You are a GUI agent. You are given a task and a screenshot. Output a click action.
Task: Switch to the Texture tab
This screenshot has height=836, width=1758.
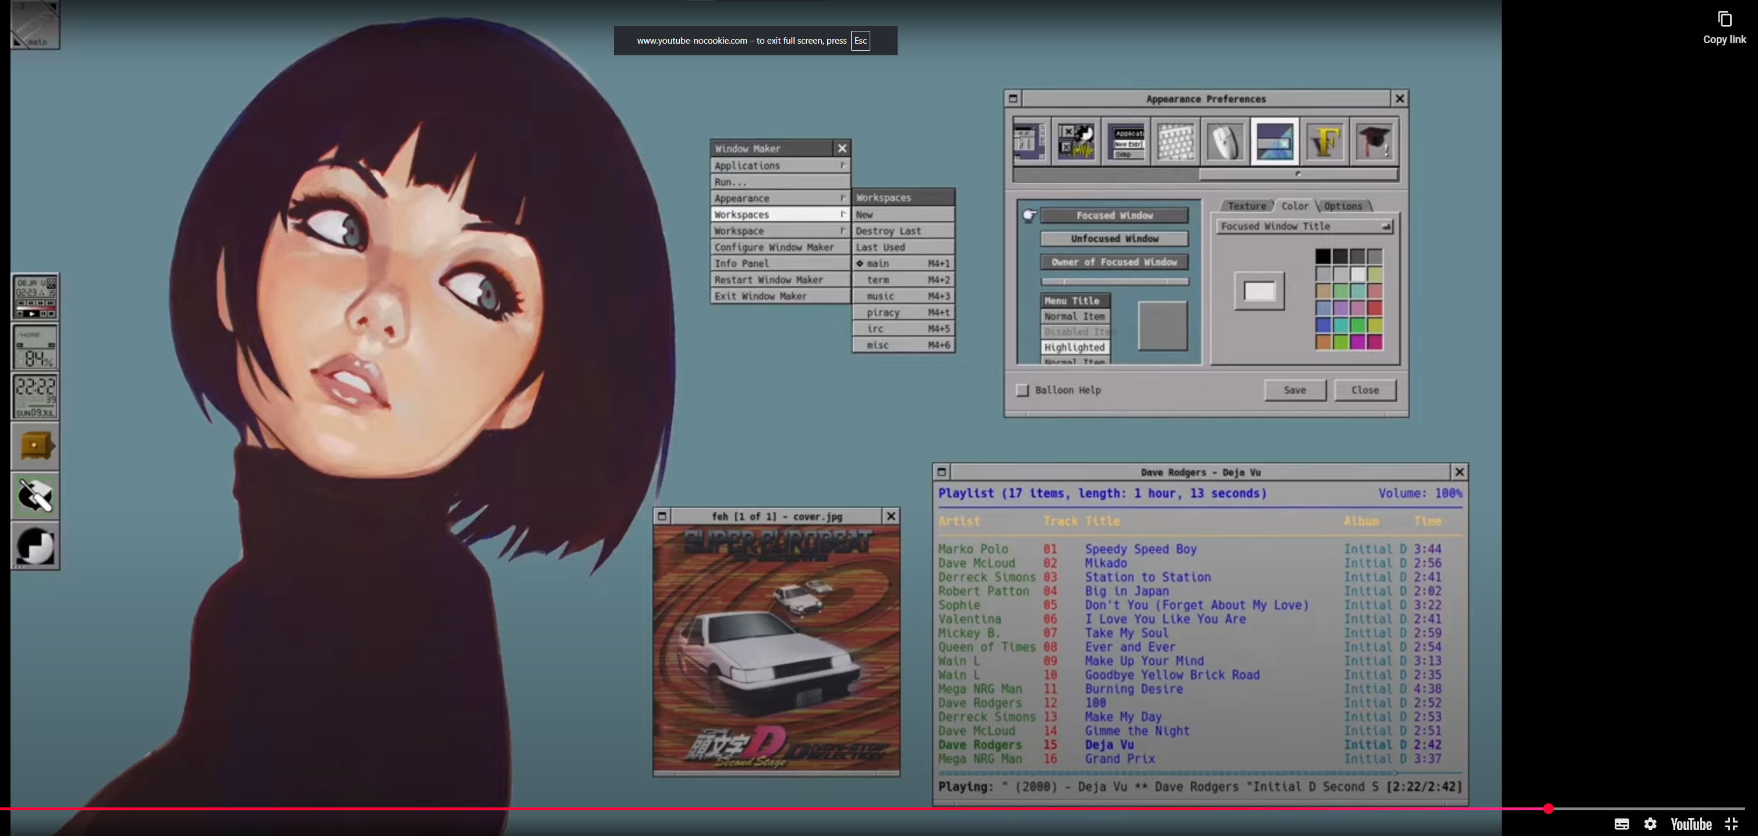(x=1247, y=206)
